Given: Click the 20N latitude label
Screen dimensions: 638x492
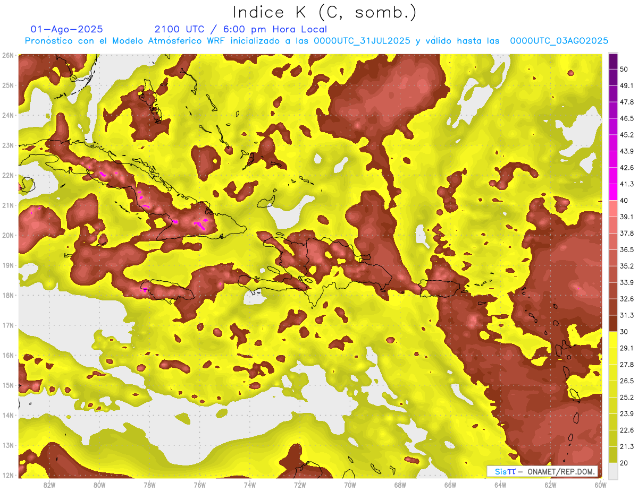Looking at the screenshot, I should [7, 235].
